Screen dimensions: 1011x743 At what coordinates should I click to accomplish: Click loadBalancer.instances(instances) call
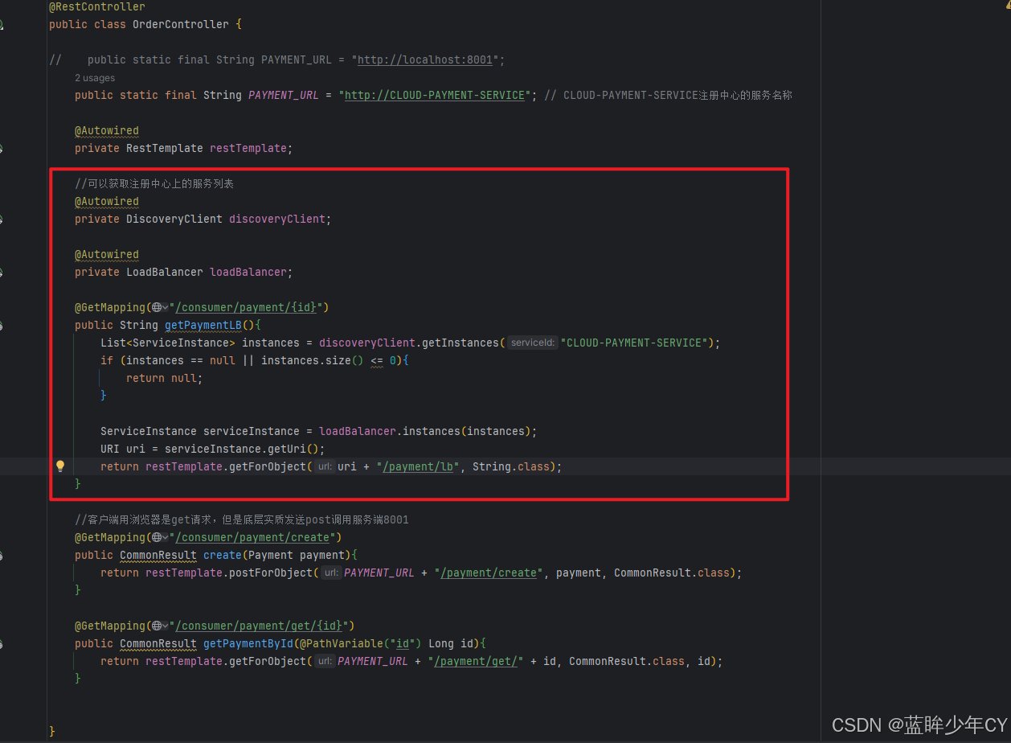[x=425, y=431]
